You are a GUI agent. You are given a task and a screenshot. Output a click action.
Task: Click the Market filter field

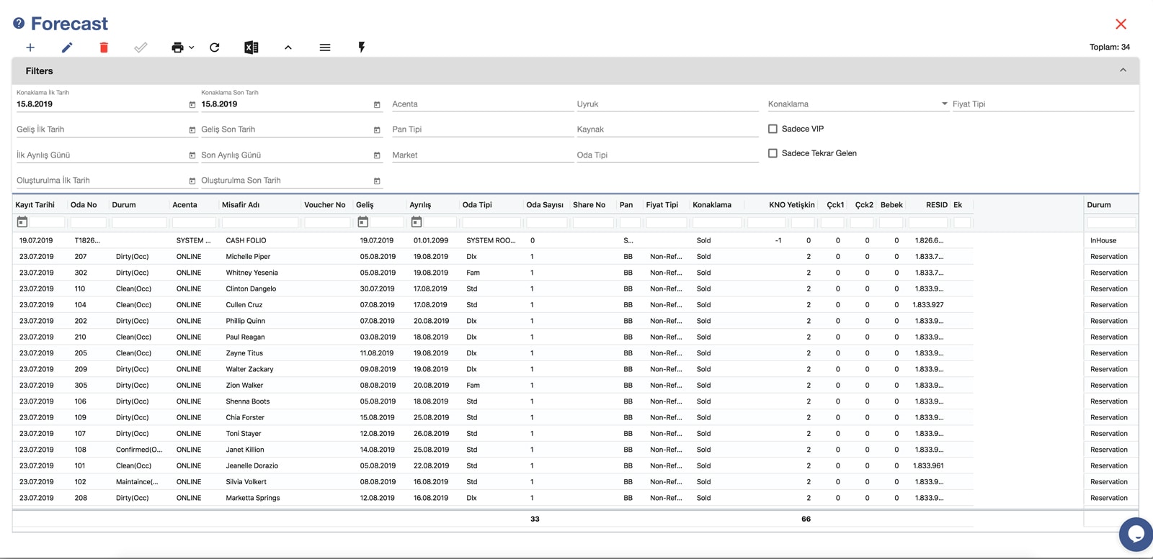pyautogui.click(x=482, y=155)
